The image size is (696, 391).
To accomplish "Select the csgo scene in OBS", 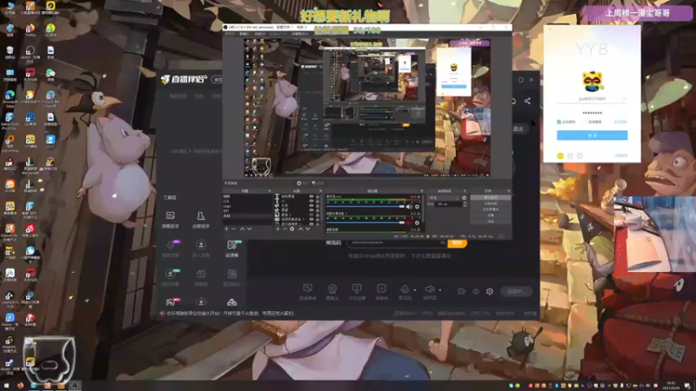I will 227,206.
